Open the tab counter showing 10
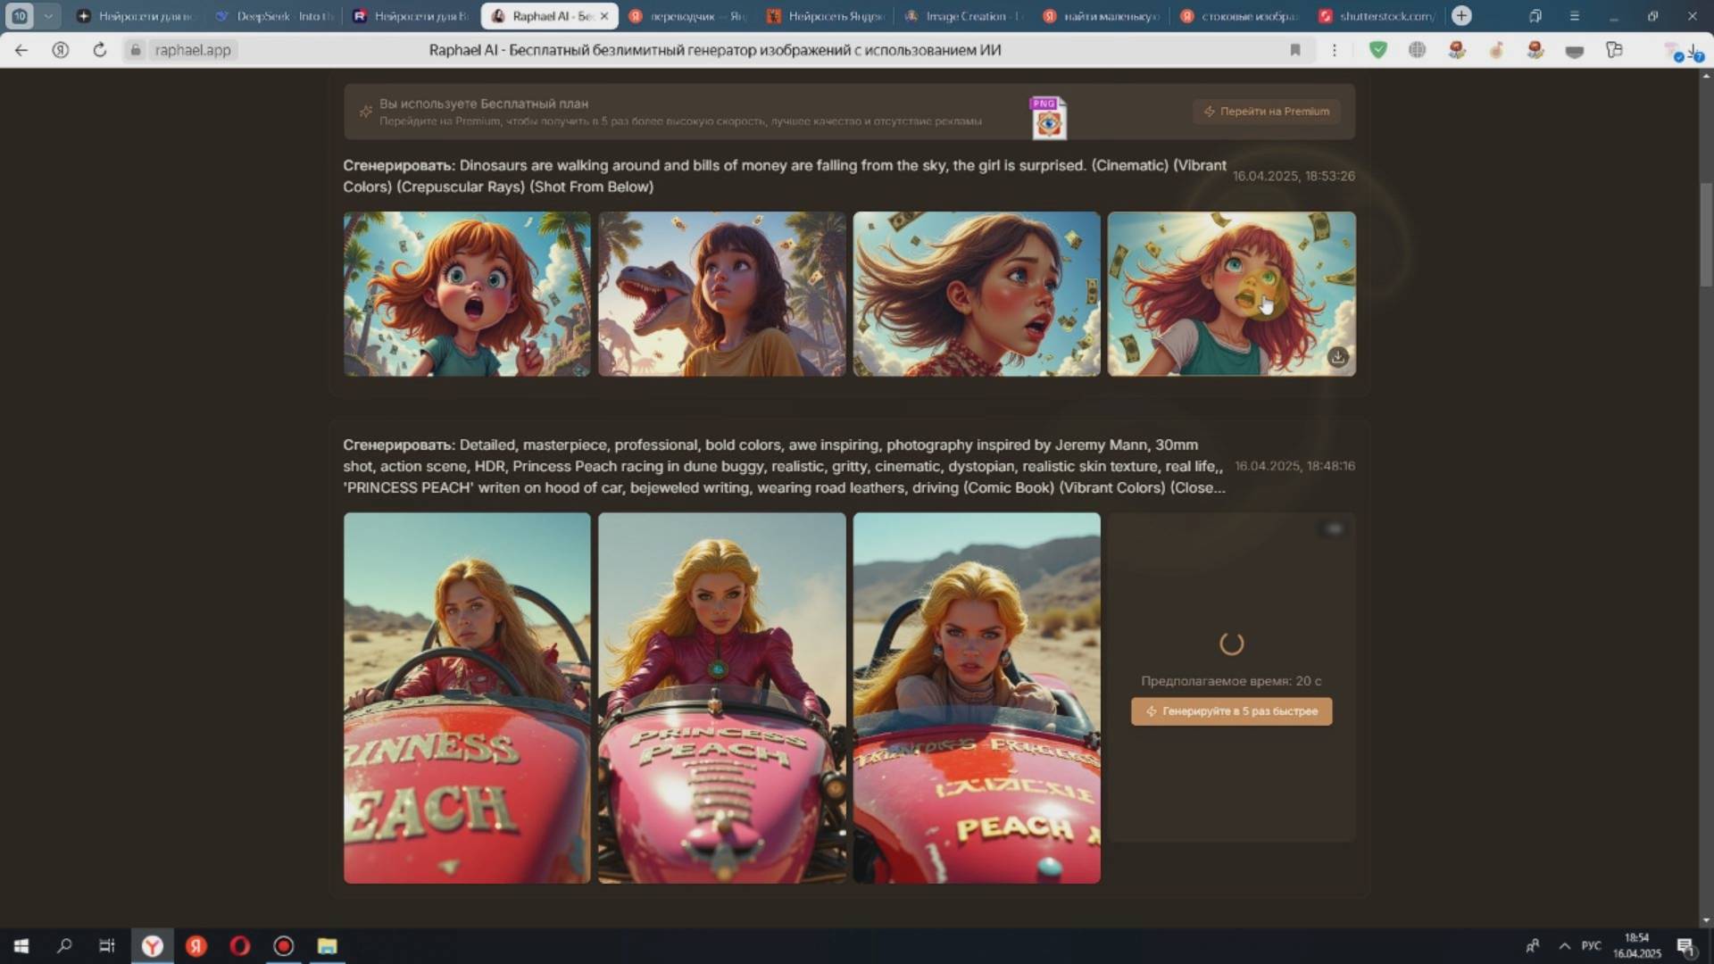 [20, 16]
